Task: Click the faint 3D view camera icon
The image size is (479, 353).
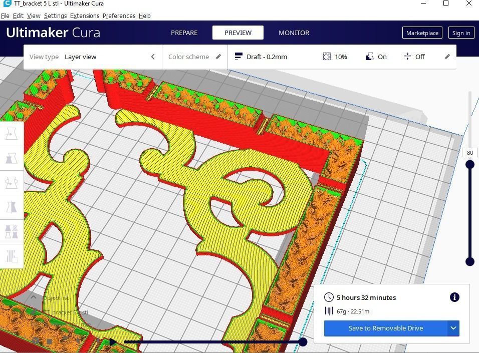Action: pos(36,340)
